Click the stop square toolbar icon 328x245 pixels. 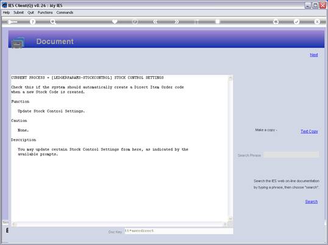(x=218, y=21)
